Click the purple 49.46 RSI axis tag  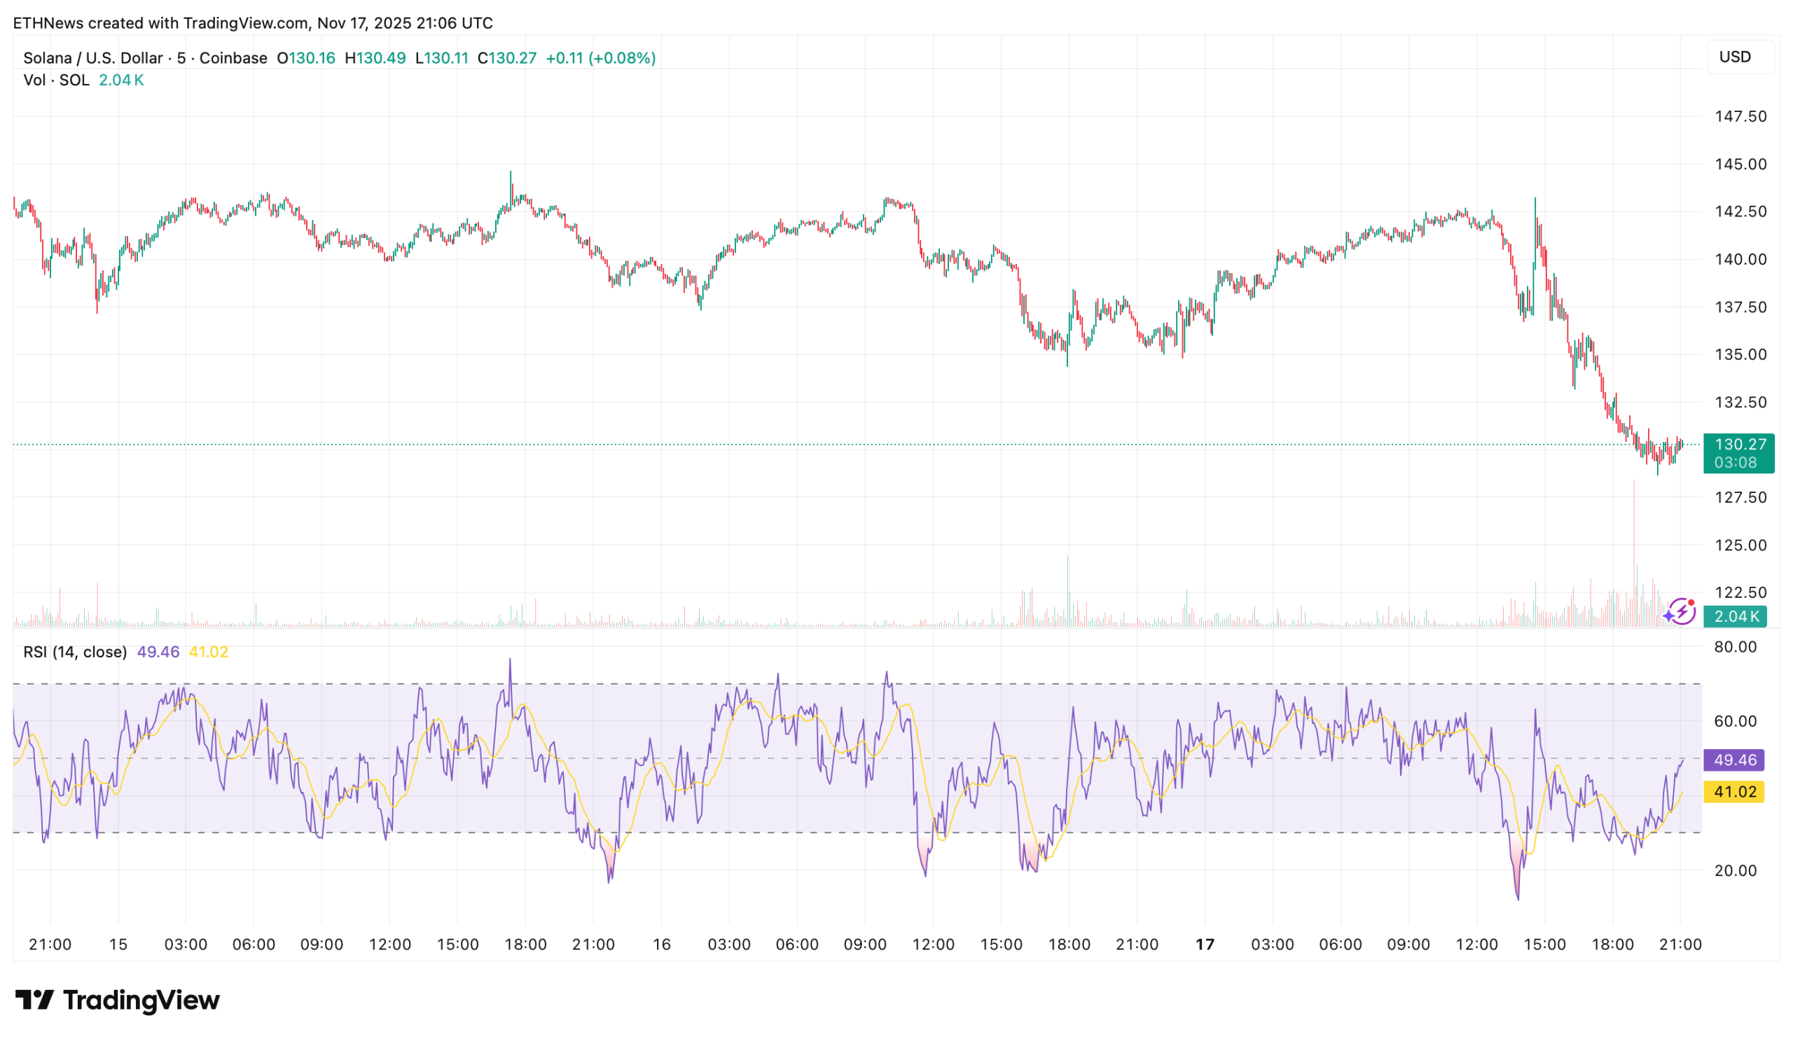tap(1735, 760)
